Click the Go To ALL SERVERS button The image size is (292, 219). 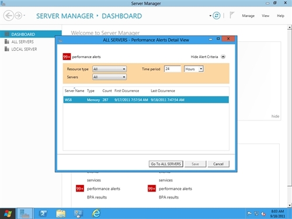(x=166, y=164)
